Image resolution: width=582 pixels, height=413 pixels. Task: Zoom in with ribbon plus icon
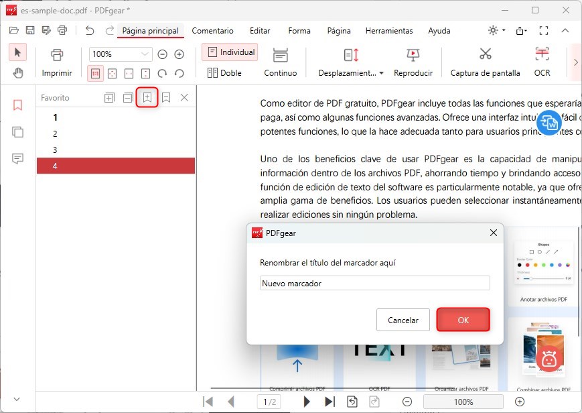point(179,54)
